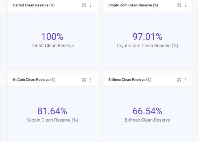Image resolution: width=199 pixels, height=142 pixels.
Task: Open Deribit panel three-dot options menu
Action: [90, 5]
